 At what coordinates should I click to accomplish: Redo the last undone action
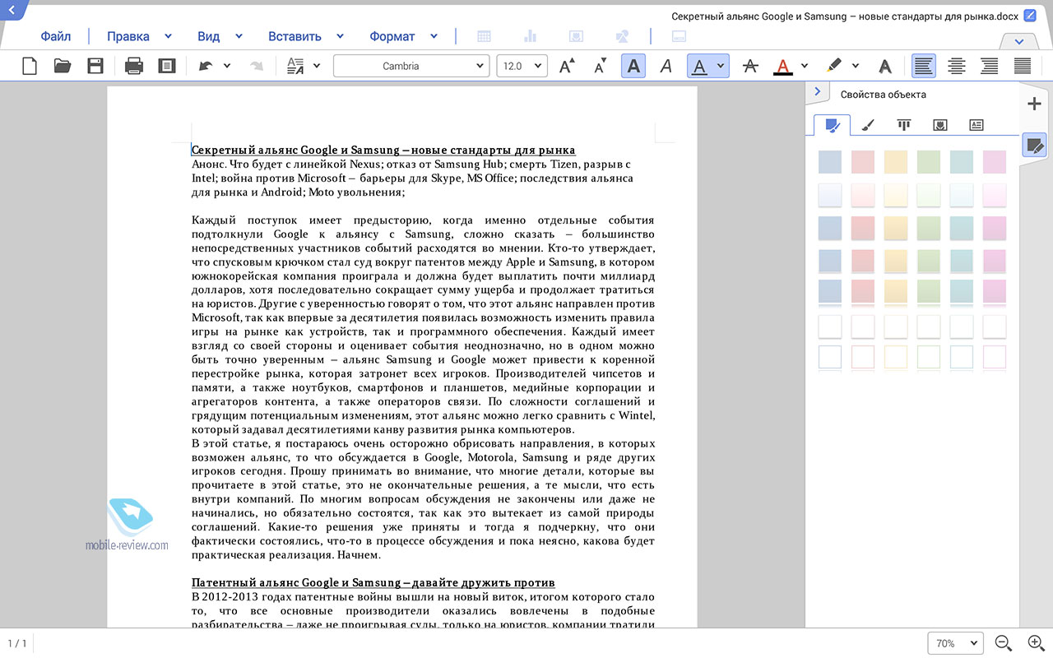[x=257, y=66]
